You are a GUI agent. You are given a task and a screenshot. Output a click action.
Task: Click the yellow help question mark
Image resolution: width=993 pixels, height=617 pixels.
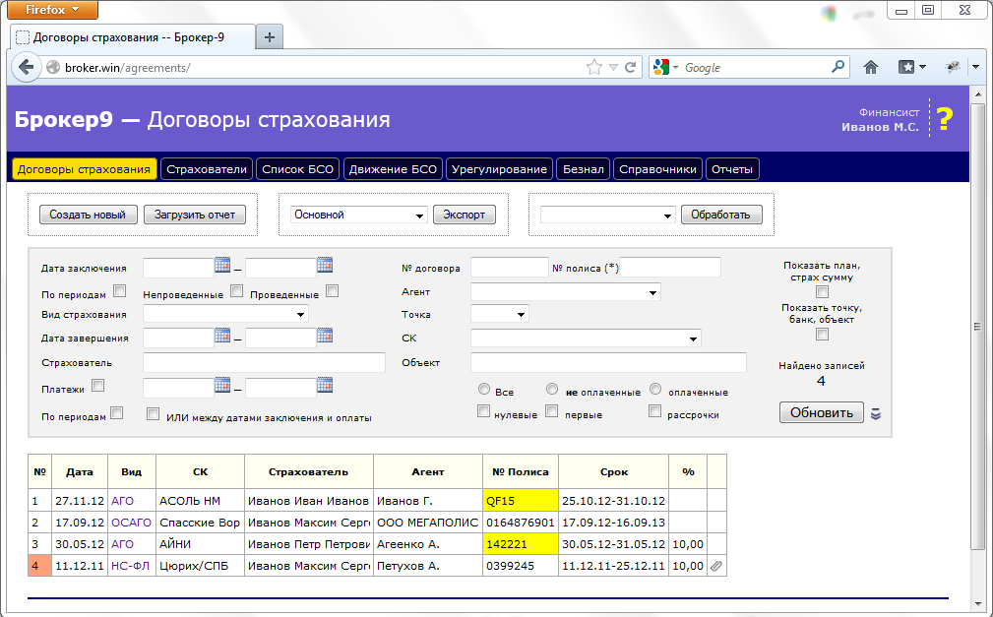coord(945,118)
